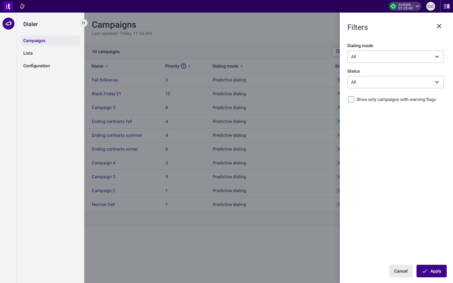Cancel the filter changes

(x=401, y=271)
